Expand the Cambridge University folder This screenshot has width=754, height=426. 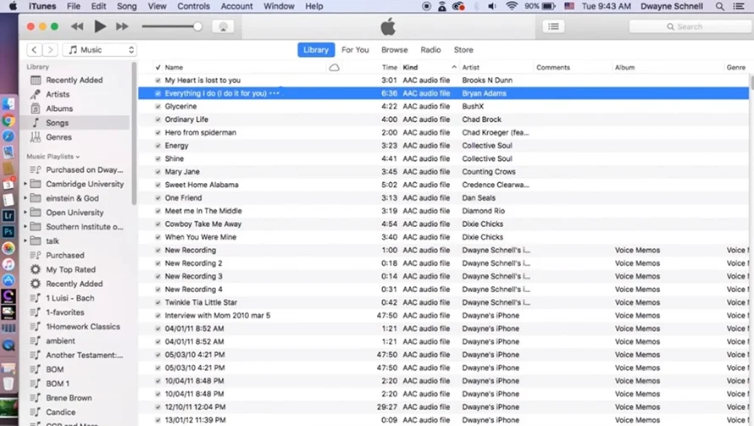point(25,184)
